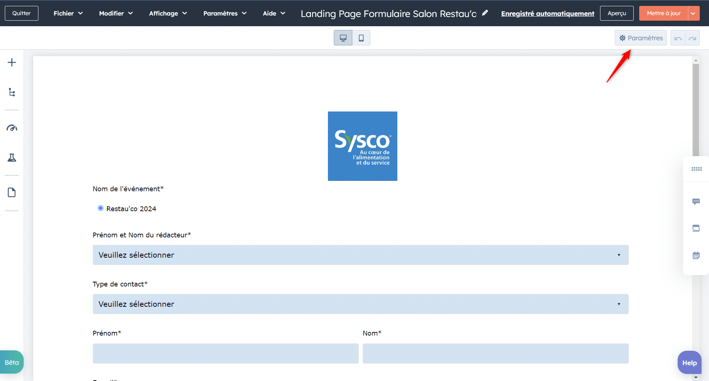This screenshot has width=709, height=381.
Task: Click the Sysco logo image
Action: pyautogui.click(x=363, y=146)
